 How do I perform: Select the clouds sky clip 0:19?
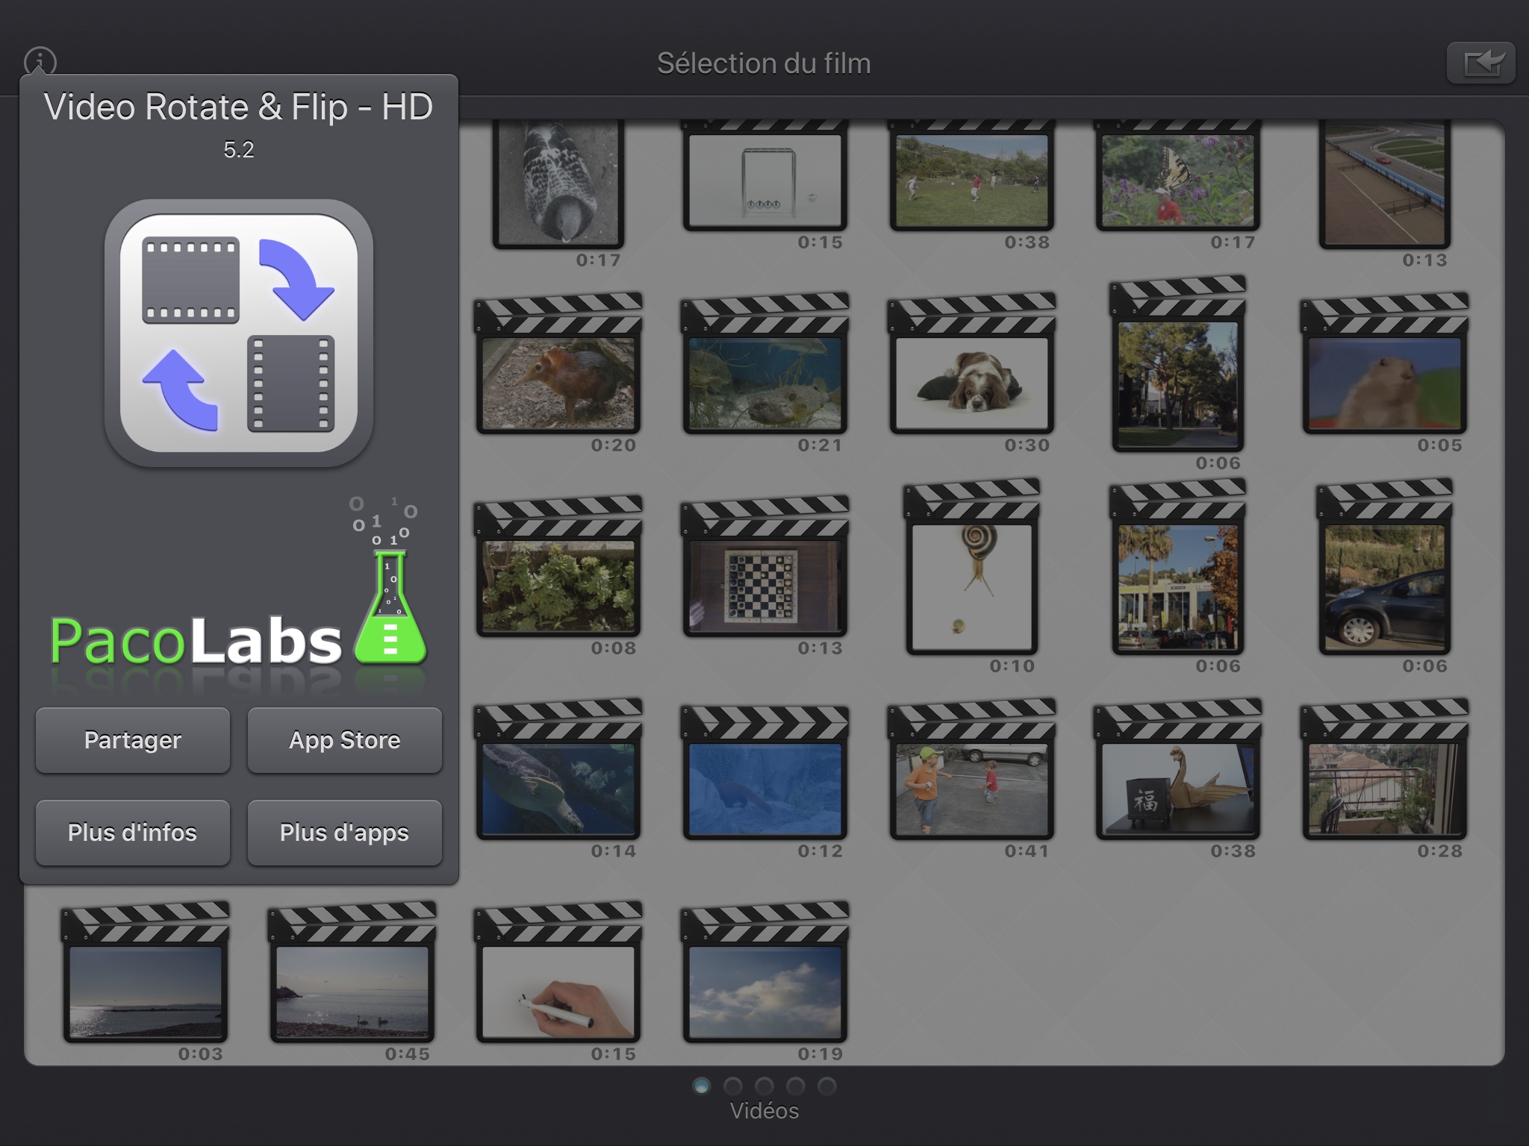click(764, 992)
